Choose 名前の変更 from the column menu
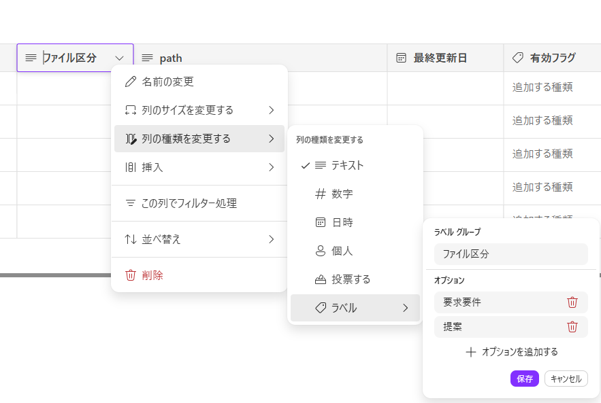601x403 pixels. 199,82
